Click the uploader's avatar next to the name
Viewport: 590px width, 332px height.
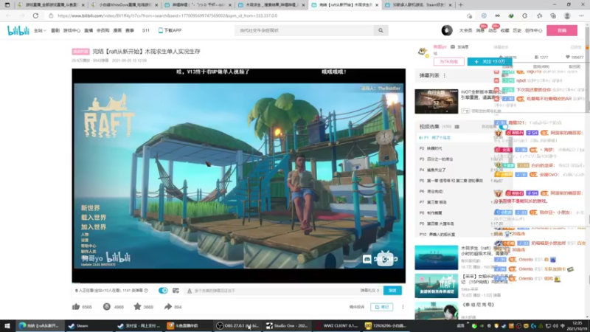tap(423, 52)
